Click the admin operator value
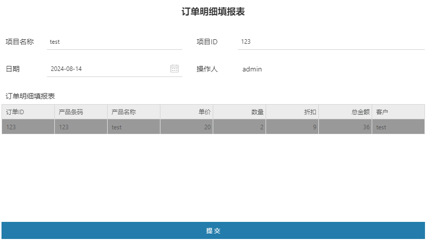This screenshot has height=242, width=428. coord(252,69)
